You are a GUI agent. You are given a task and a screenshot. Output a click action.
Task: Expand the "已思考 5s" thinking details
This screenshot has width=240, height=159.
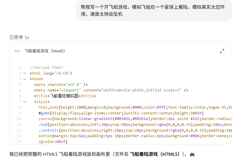coord(19,37)
